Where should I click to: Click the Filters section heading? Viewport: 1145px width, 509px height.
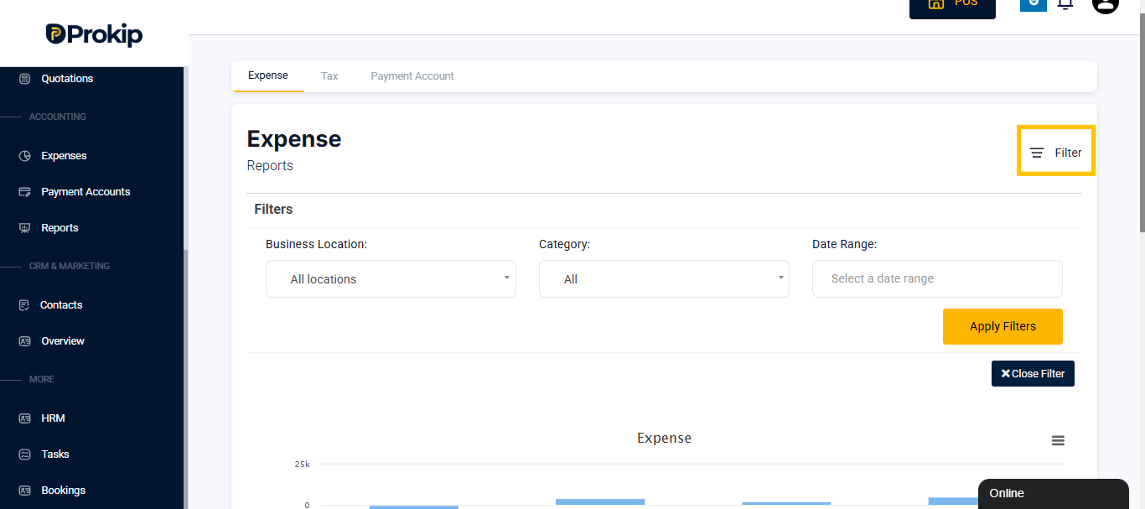(273, 210)
